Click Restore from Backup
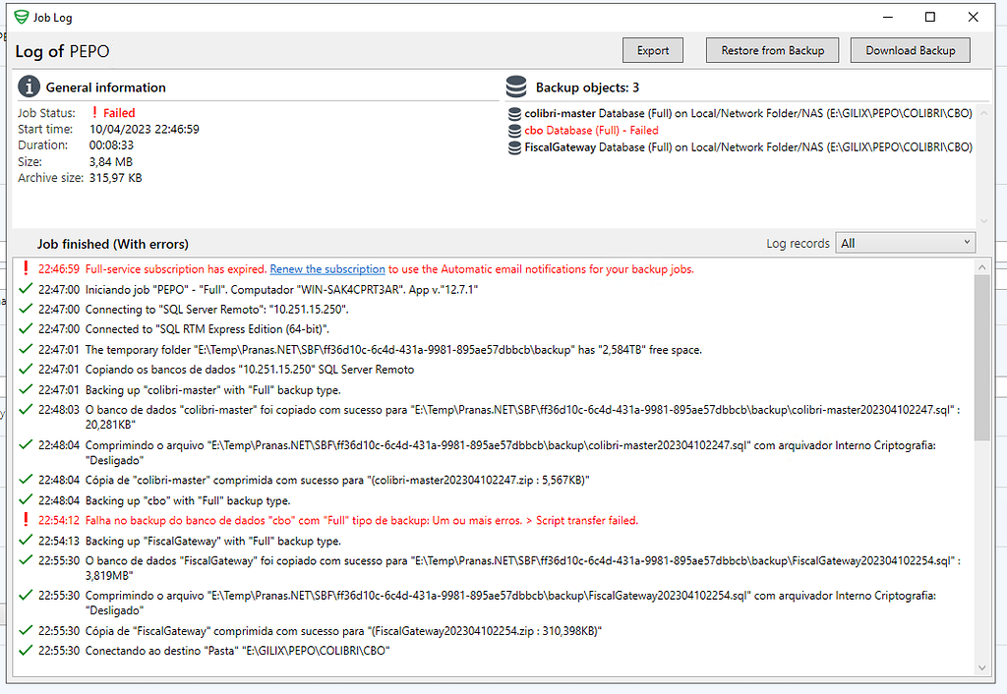Viewport: 1007px width, 694px height. 772,50
